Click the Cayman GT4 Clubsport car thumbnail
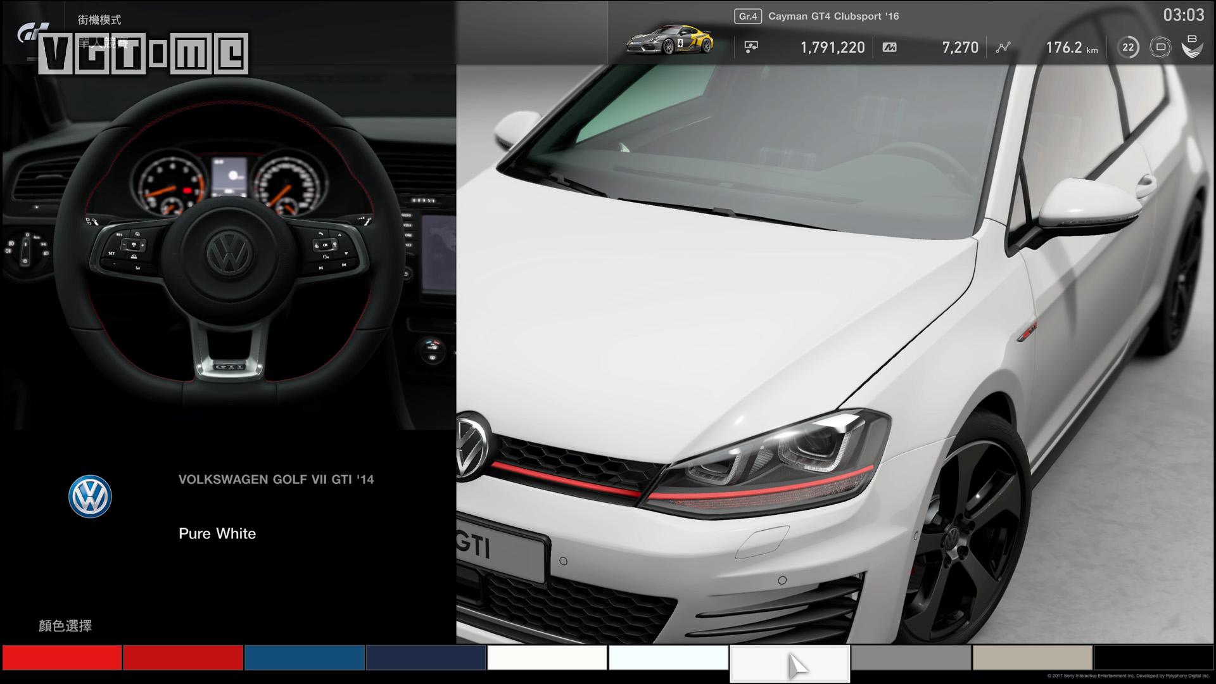Image resolution: width=1216 pixels, height=684 pixels. click(x=670, y=41)
